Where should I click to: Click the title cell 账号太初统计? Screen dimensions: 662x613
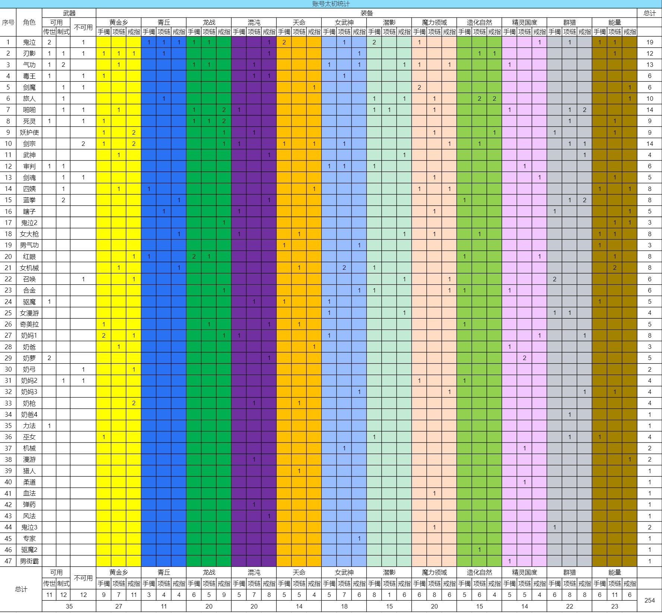[x=331, y=4]
